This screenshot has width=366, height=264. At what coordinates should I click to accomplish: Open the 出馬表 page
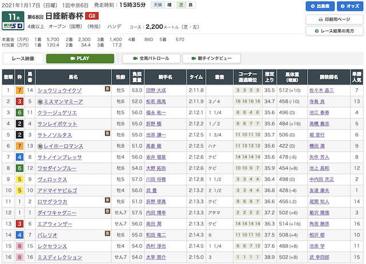click(320, 6)
